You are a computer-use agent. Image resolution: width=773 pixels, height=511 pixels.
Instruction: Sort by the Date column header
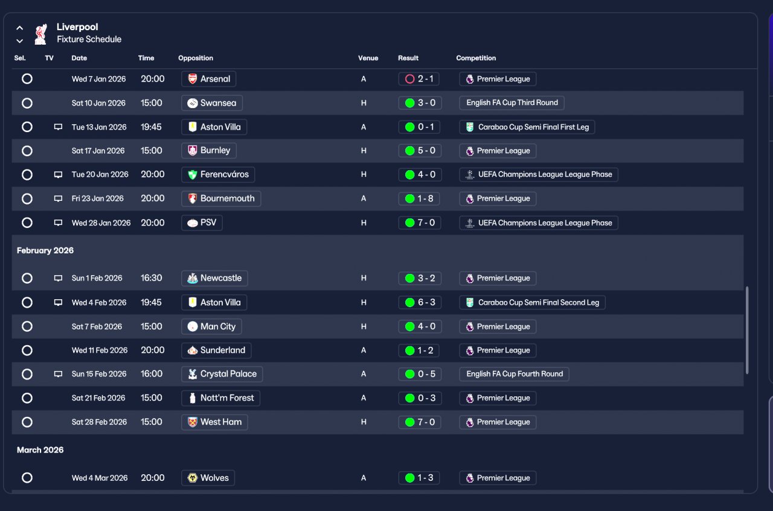click(79, 58)
